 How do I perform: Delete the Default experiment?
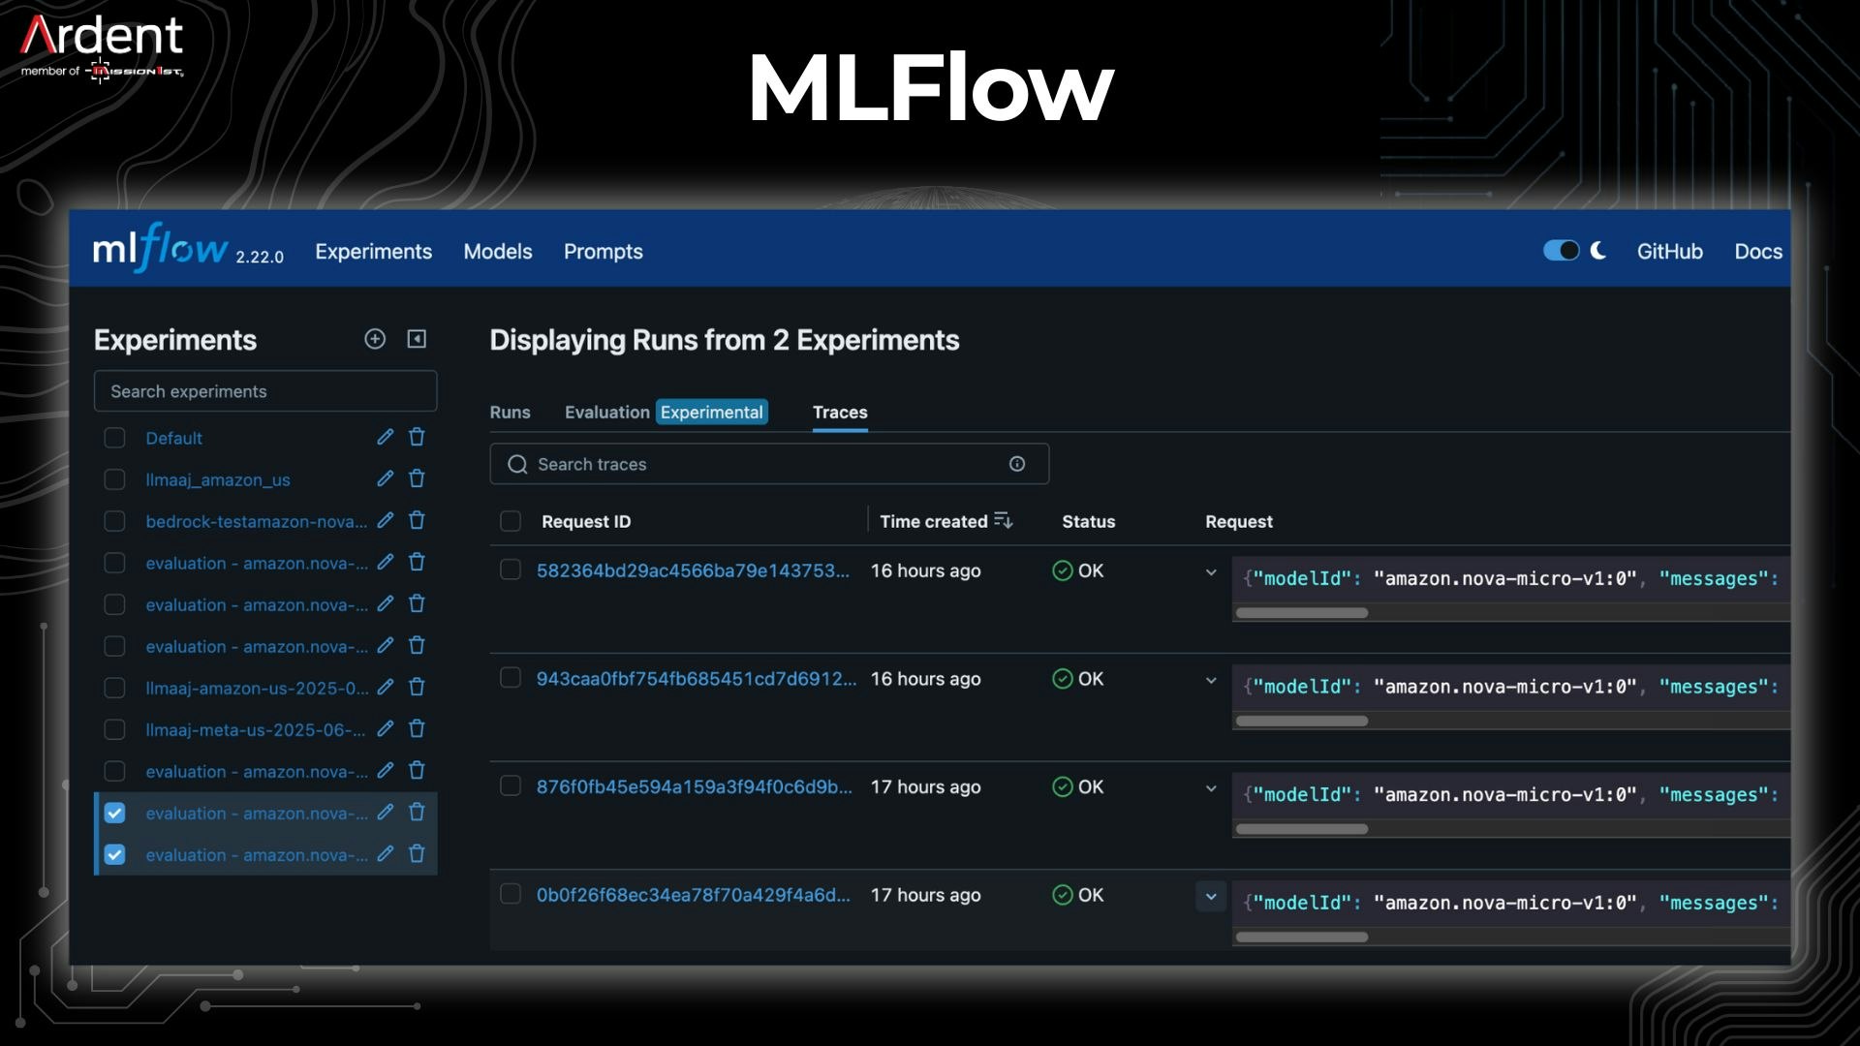[x=418, y=437]
